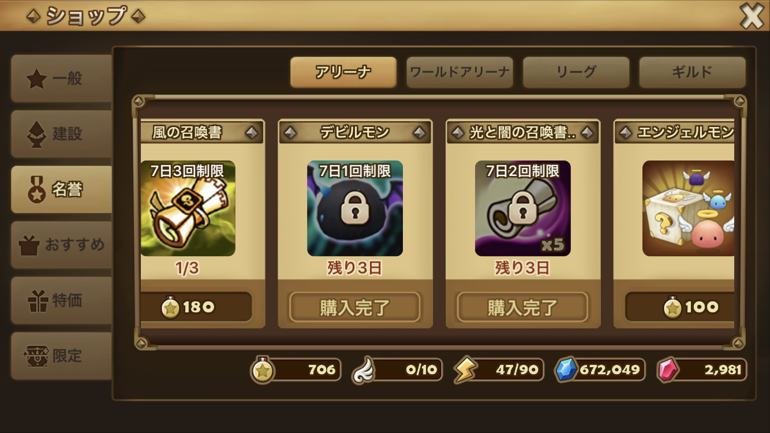Screen dimensions: 770x433
Task: Open the おすすめ (Recommended) category
Action: 61,245
